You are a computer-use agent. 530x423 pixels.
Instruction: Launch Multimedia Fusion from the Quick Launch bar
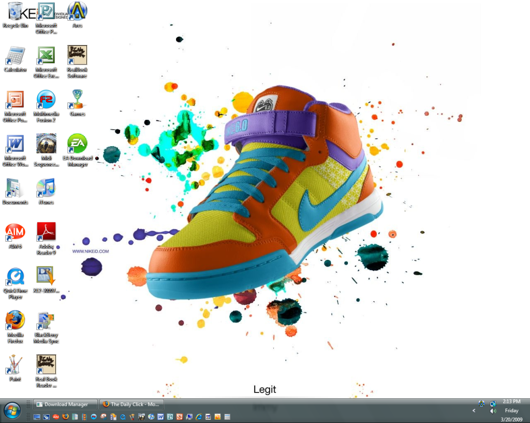(94, 417)
